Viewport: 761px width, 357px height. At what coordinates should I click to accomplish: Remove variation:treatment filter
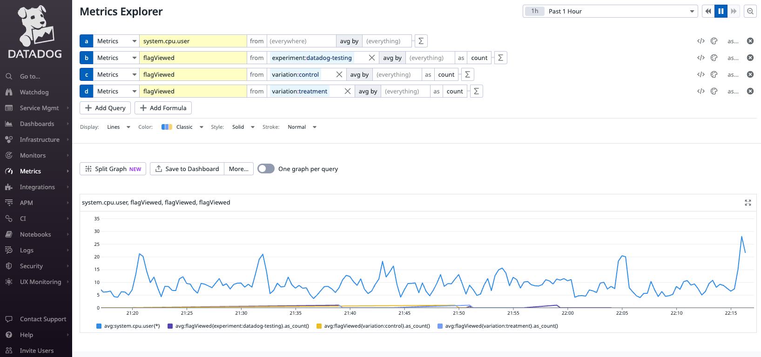(348, 91)
